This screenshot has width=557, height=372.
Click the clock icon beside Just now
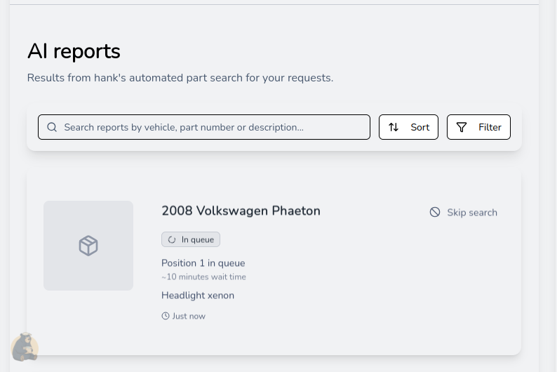tap(166, 316)
